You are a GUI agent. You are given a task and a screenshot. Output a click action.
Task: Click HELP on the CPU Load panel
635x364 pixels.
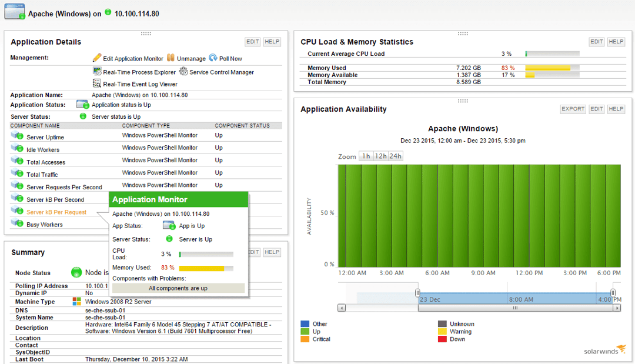[x=616, y=41]
